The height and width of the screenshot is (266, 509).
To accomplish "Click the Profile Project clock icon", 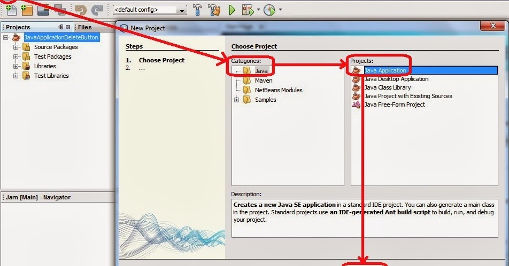I will (x=269, y=10).
